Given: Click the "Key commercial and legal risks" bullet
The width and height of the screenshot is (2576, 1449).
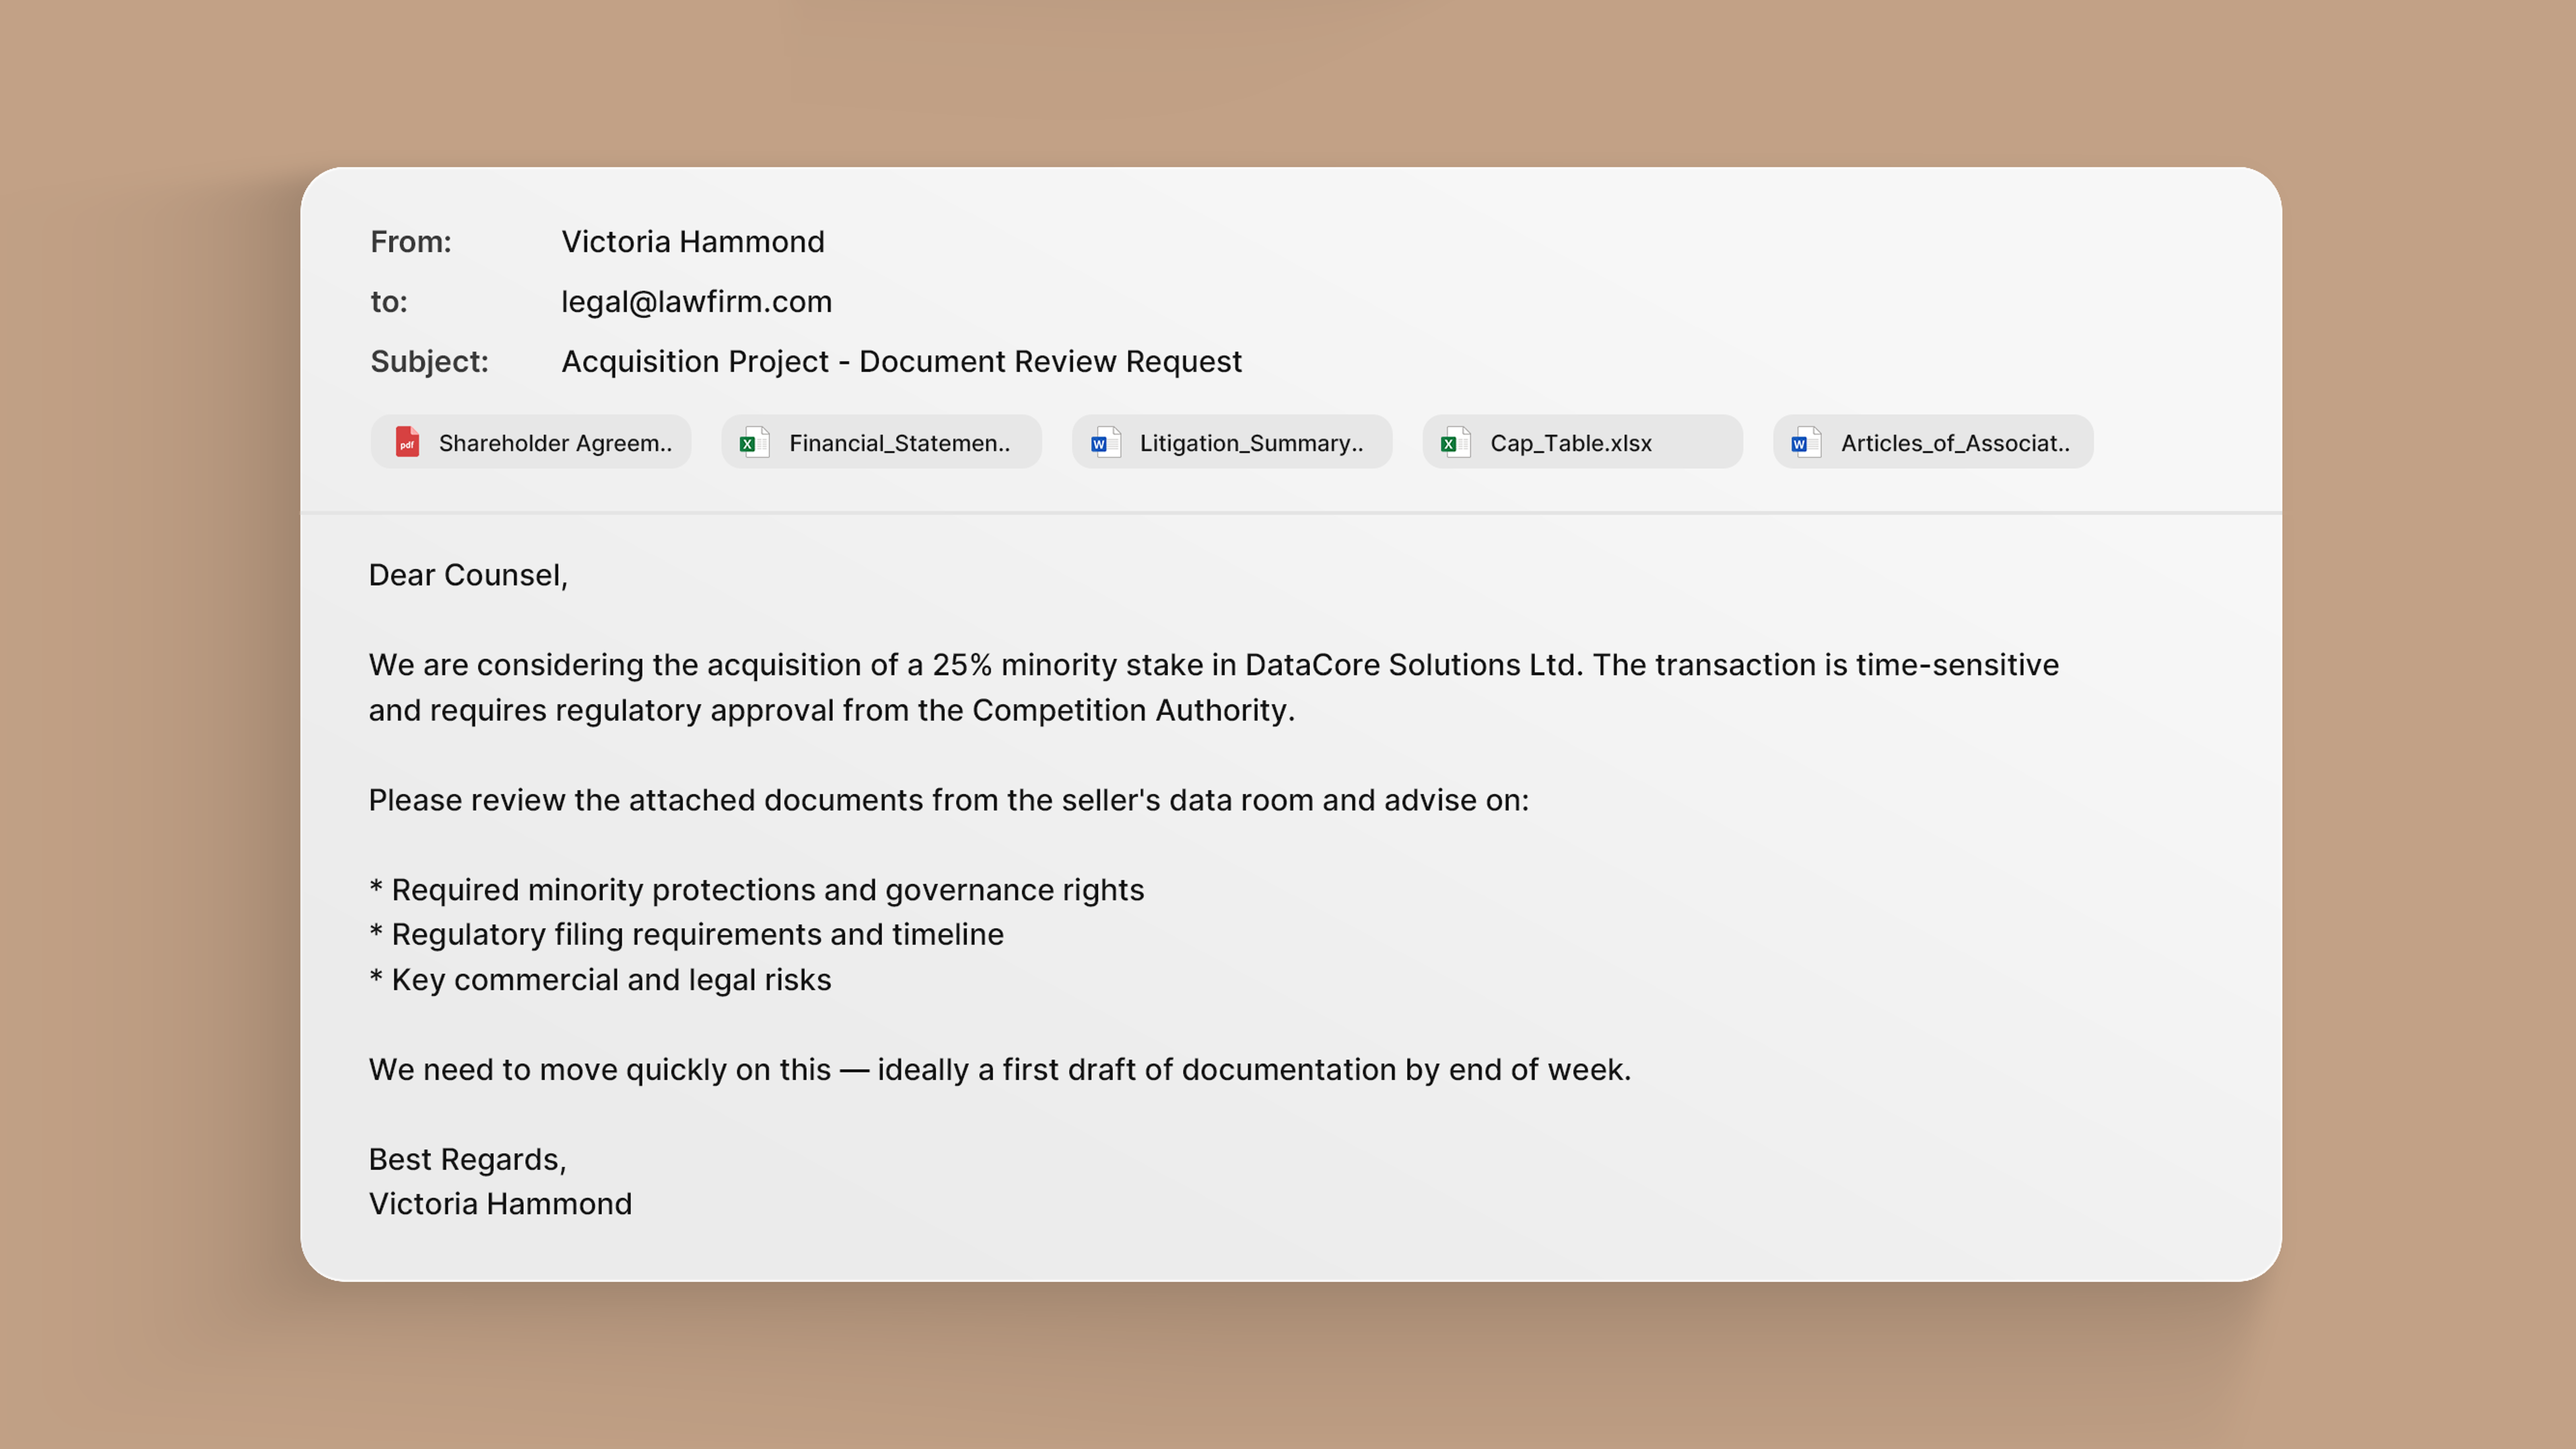Looking at the screenshot, I should (610, 980).
